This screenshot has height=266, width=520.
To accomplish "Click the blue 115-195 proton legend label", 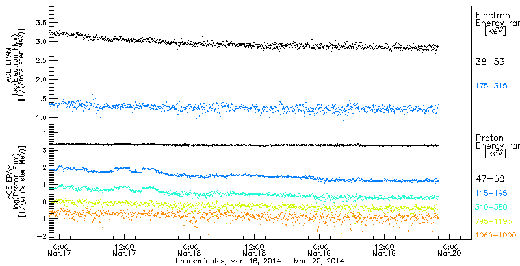I will coord(491,193).
